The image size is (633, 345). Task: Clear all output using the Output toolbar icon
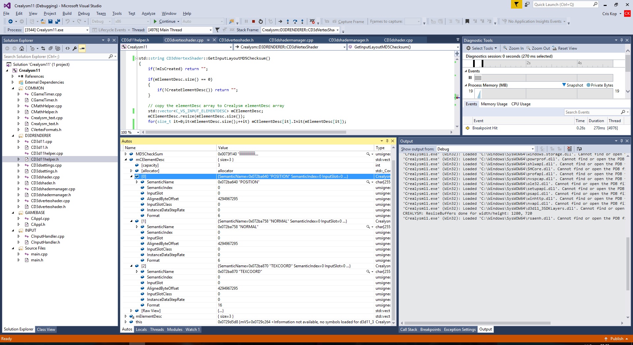tap(569, 149)
